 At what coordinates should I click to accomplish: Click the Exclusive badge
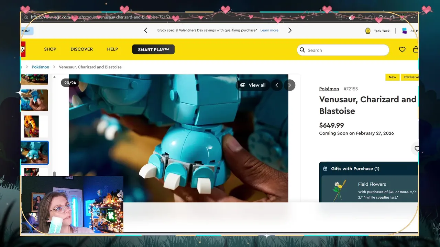point(410,77)
